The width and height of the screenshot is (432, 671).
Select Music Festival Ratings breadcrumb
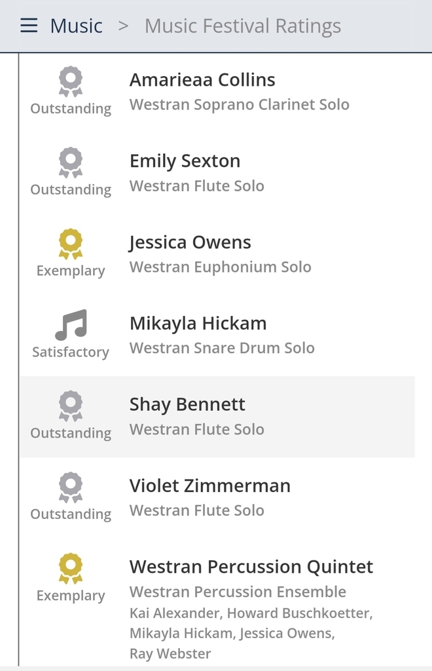point(243,26)
